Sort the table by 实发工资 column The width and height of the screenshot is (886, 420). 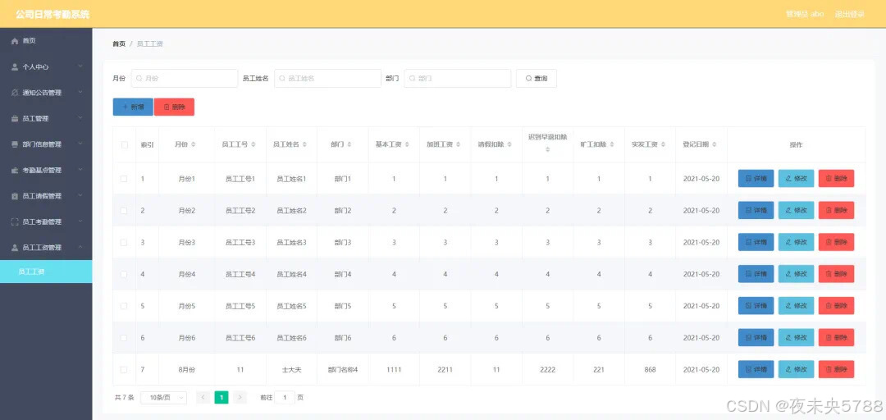[x=664, y=144]
